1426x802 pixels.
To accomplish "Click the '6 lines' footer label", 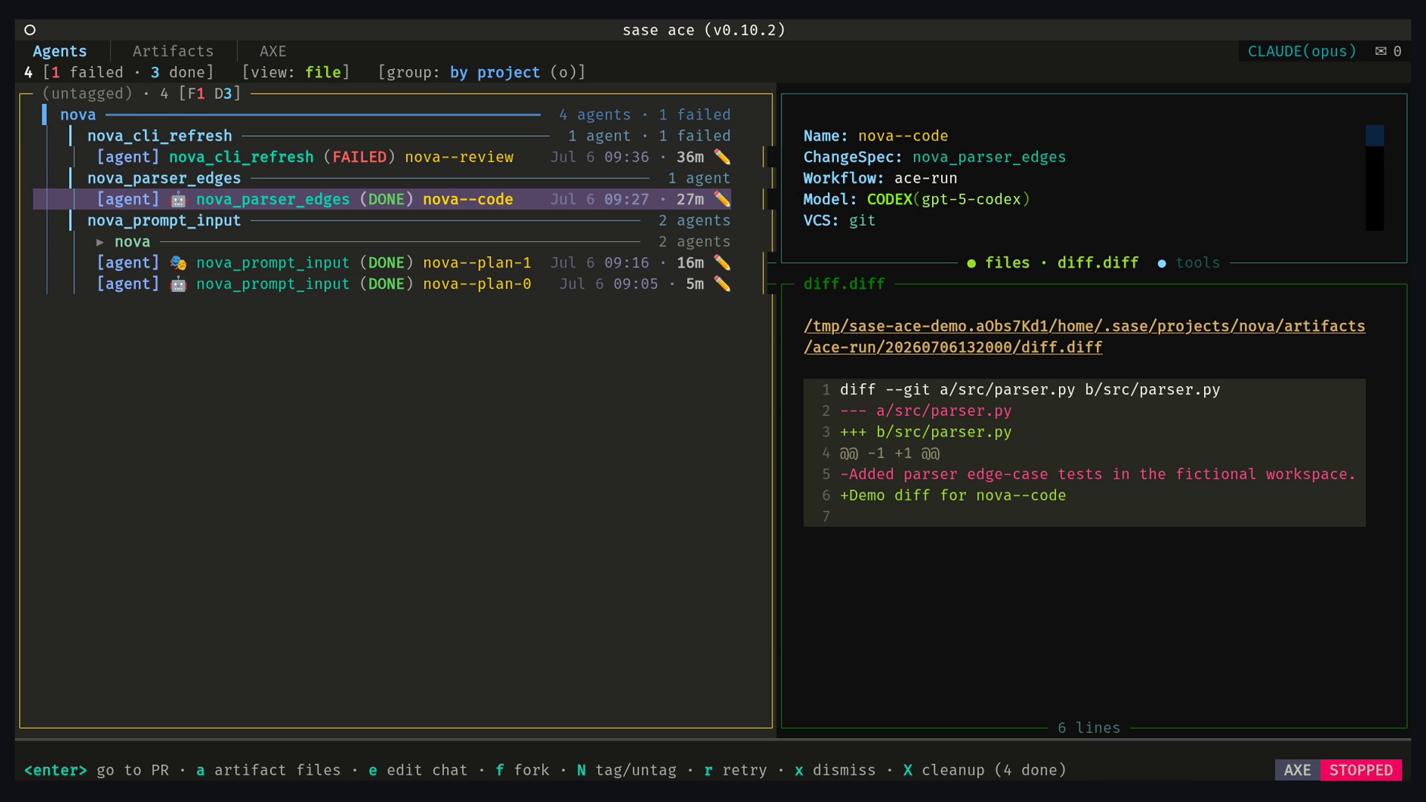I will [x=1089, y=728].
